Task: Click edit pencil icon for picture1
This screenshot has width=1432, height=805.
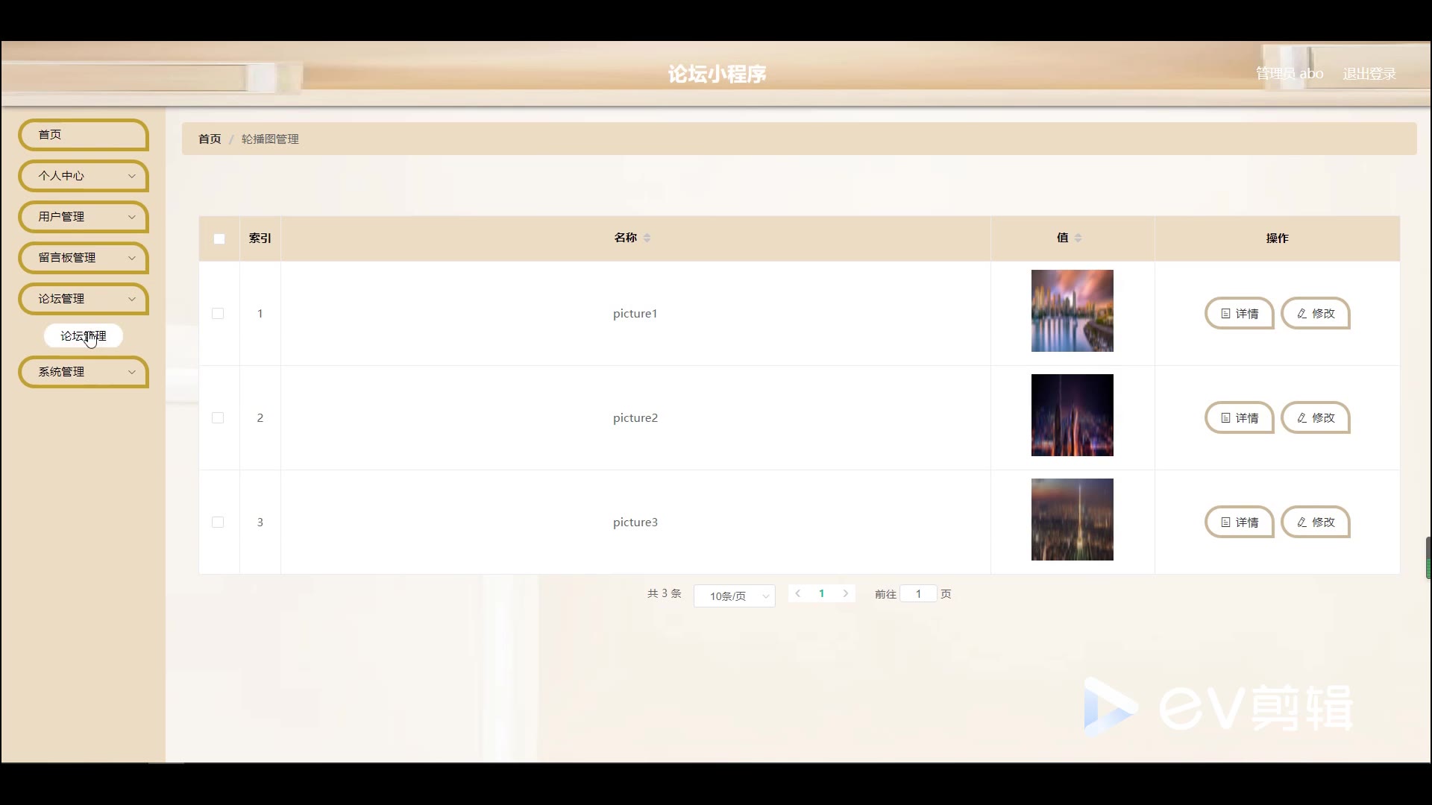Action: click(1301, 314)
